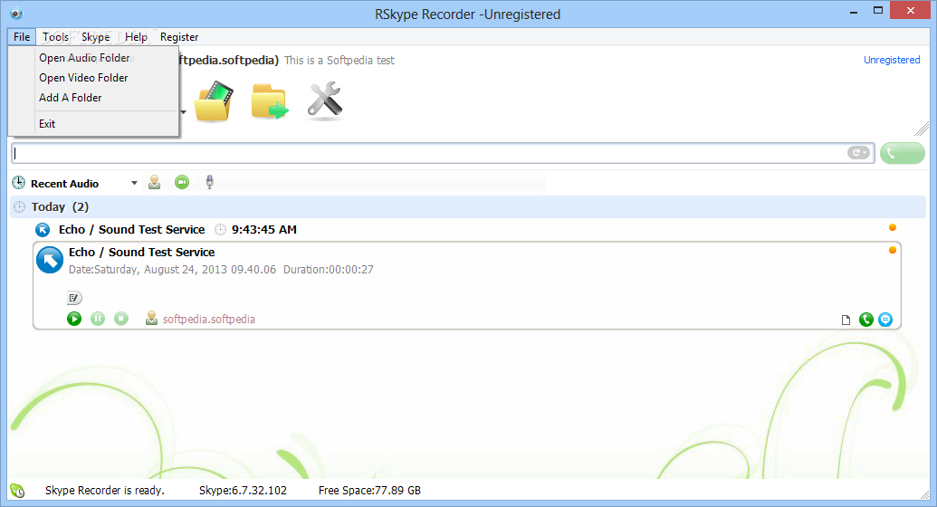This screenshot has height=507, width=937.
Task: Click the app icon in title bar
Action: pyautogui.click(x=16, y=13)
